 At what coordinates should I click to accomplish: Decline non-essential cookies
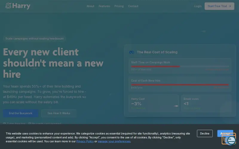(x=205, y=133)
